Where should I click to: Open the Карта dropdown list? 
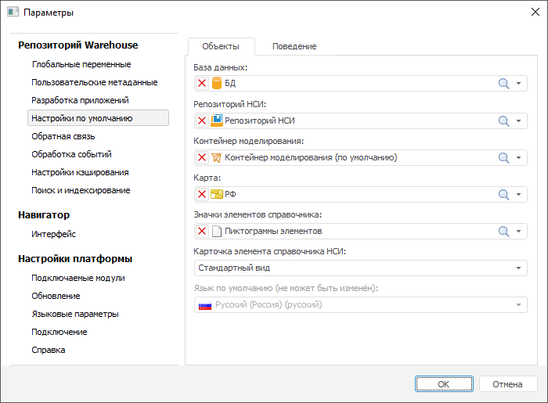(519, 194)
